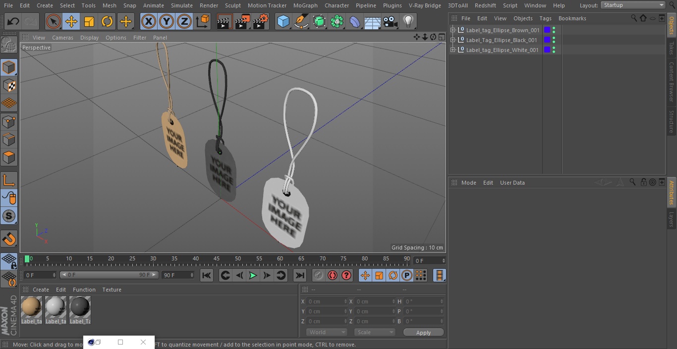Add a deformer object
This screenshot has height=349, width=677.
[x=355, y=21]
